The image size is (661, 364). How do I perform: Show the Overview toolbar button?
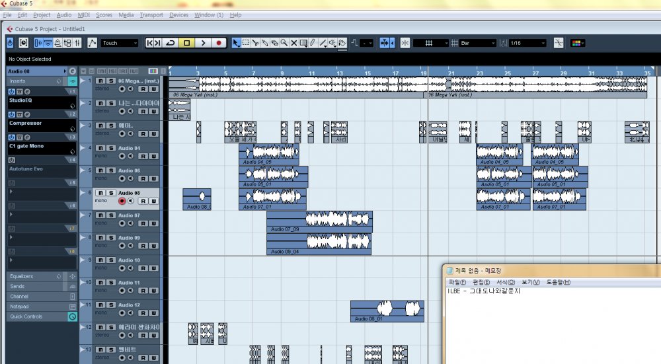[58, 43]
